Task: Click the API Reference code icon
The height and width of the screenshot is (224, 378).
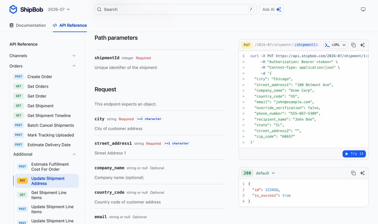Action: pos(55,25)
